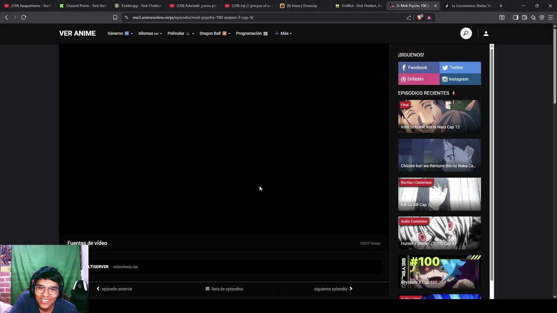Switch to the Channel Points Kick Dashboard tab

tap(83, 6)
